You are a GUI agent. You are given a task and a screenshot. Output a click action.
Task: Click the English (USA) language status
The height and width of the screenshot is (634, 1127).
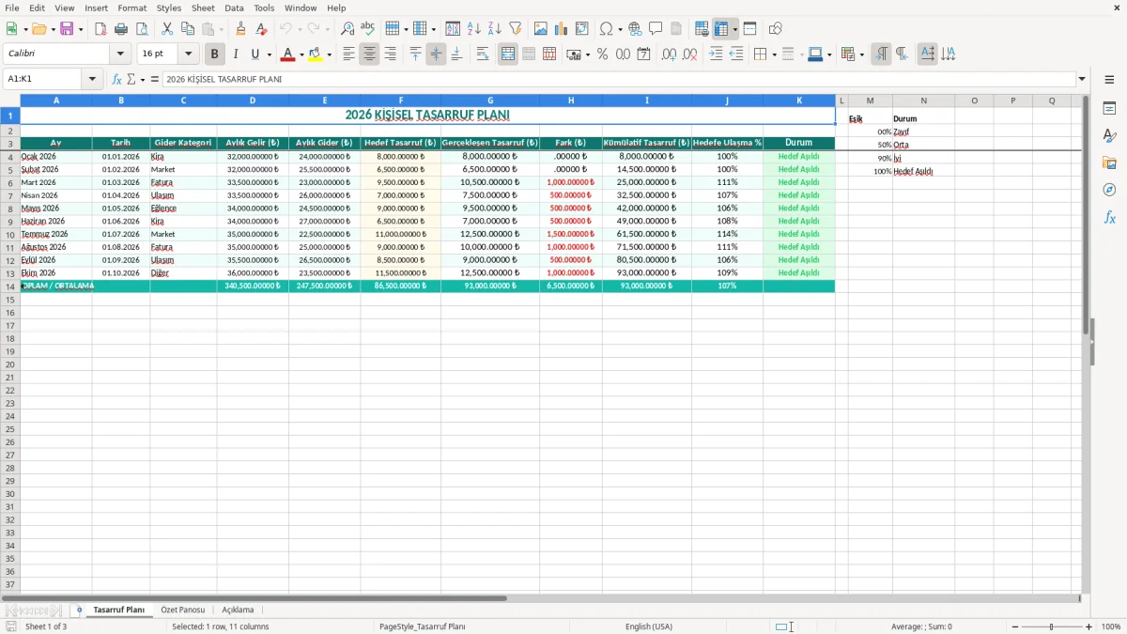pyautogui.click(x=649, y=626)
